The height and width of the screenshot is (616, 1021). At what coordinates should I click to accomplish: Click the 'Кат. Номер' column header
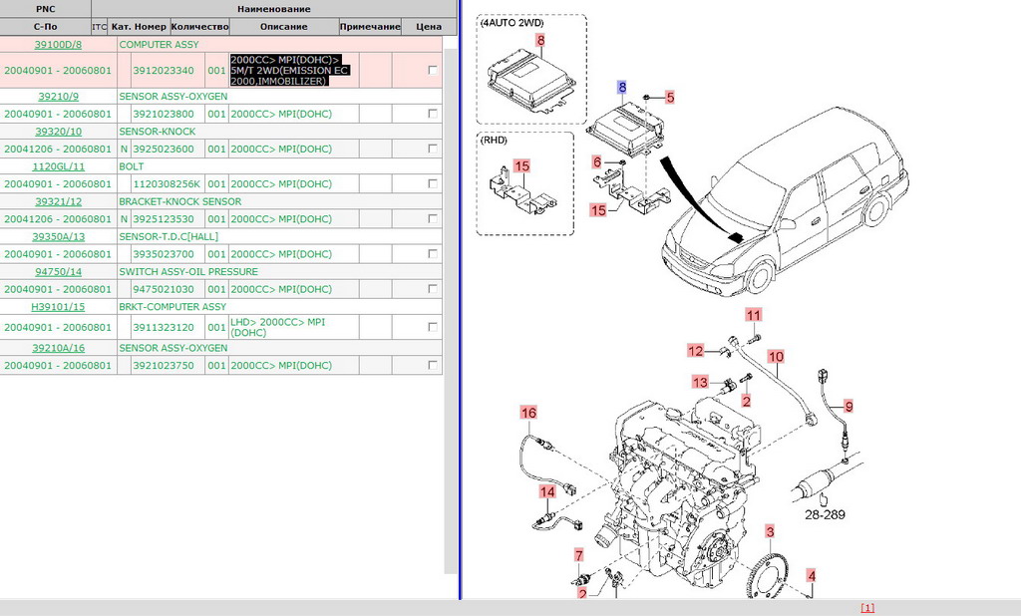point(139,27)
